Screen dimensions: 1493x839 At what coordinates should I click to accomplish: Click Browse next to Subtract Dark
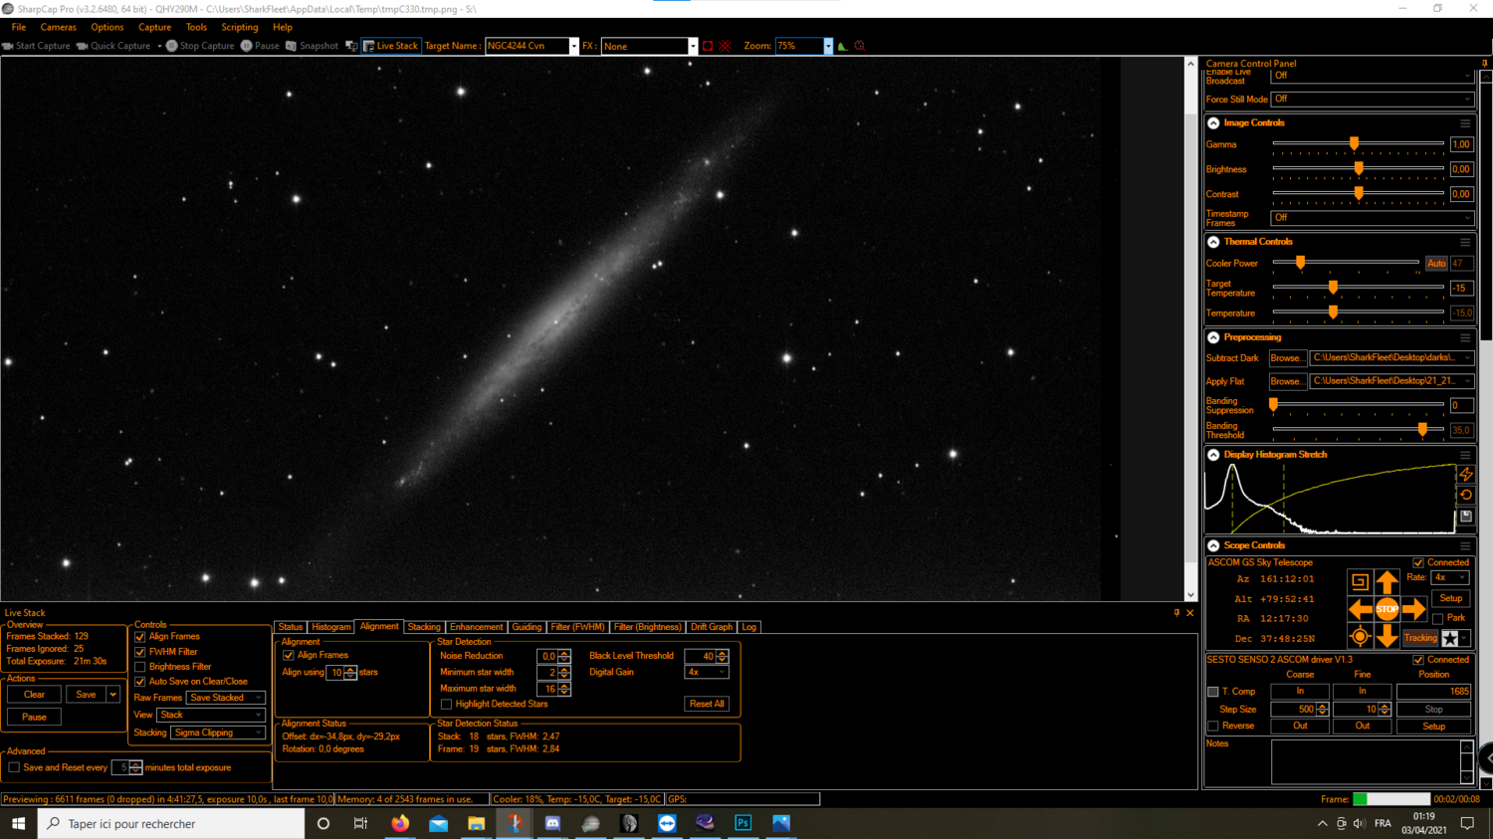(1287, 357)
